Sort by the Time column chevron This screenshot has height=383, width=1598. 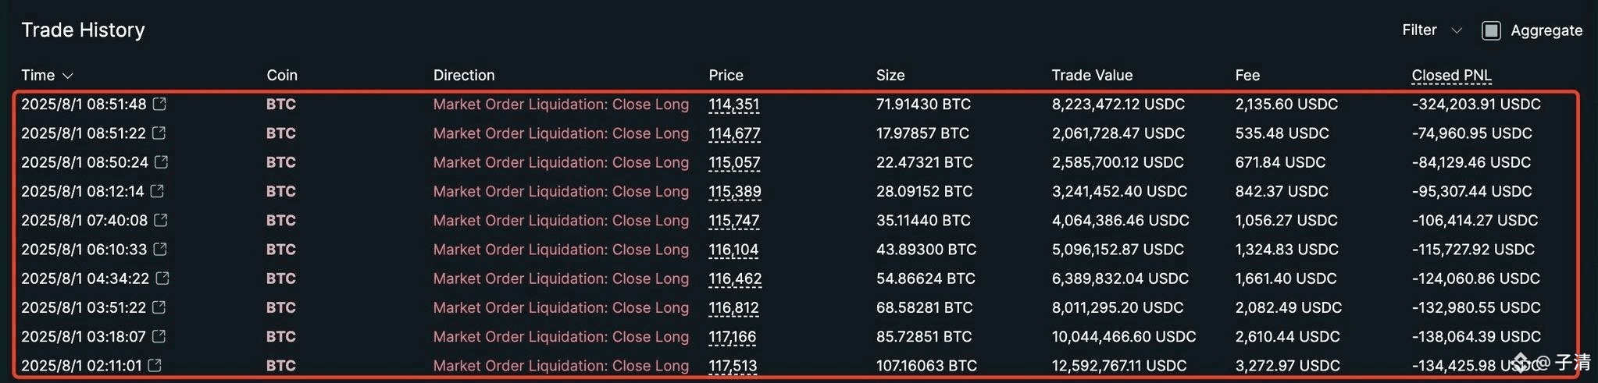tap(67, 76)
